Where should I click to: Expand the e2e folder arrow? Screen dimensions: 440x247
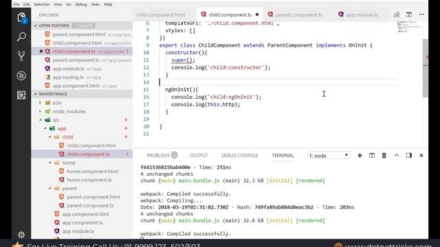41,103
